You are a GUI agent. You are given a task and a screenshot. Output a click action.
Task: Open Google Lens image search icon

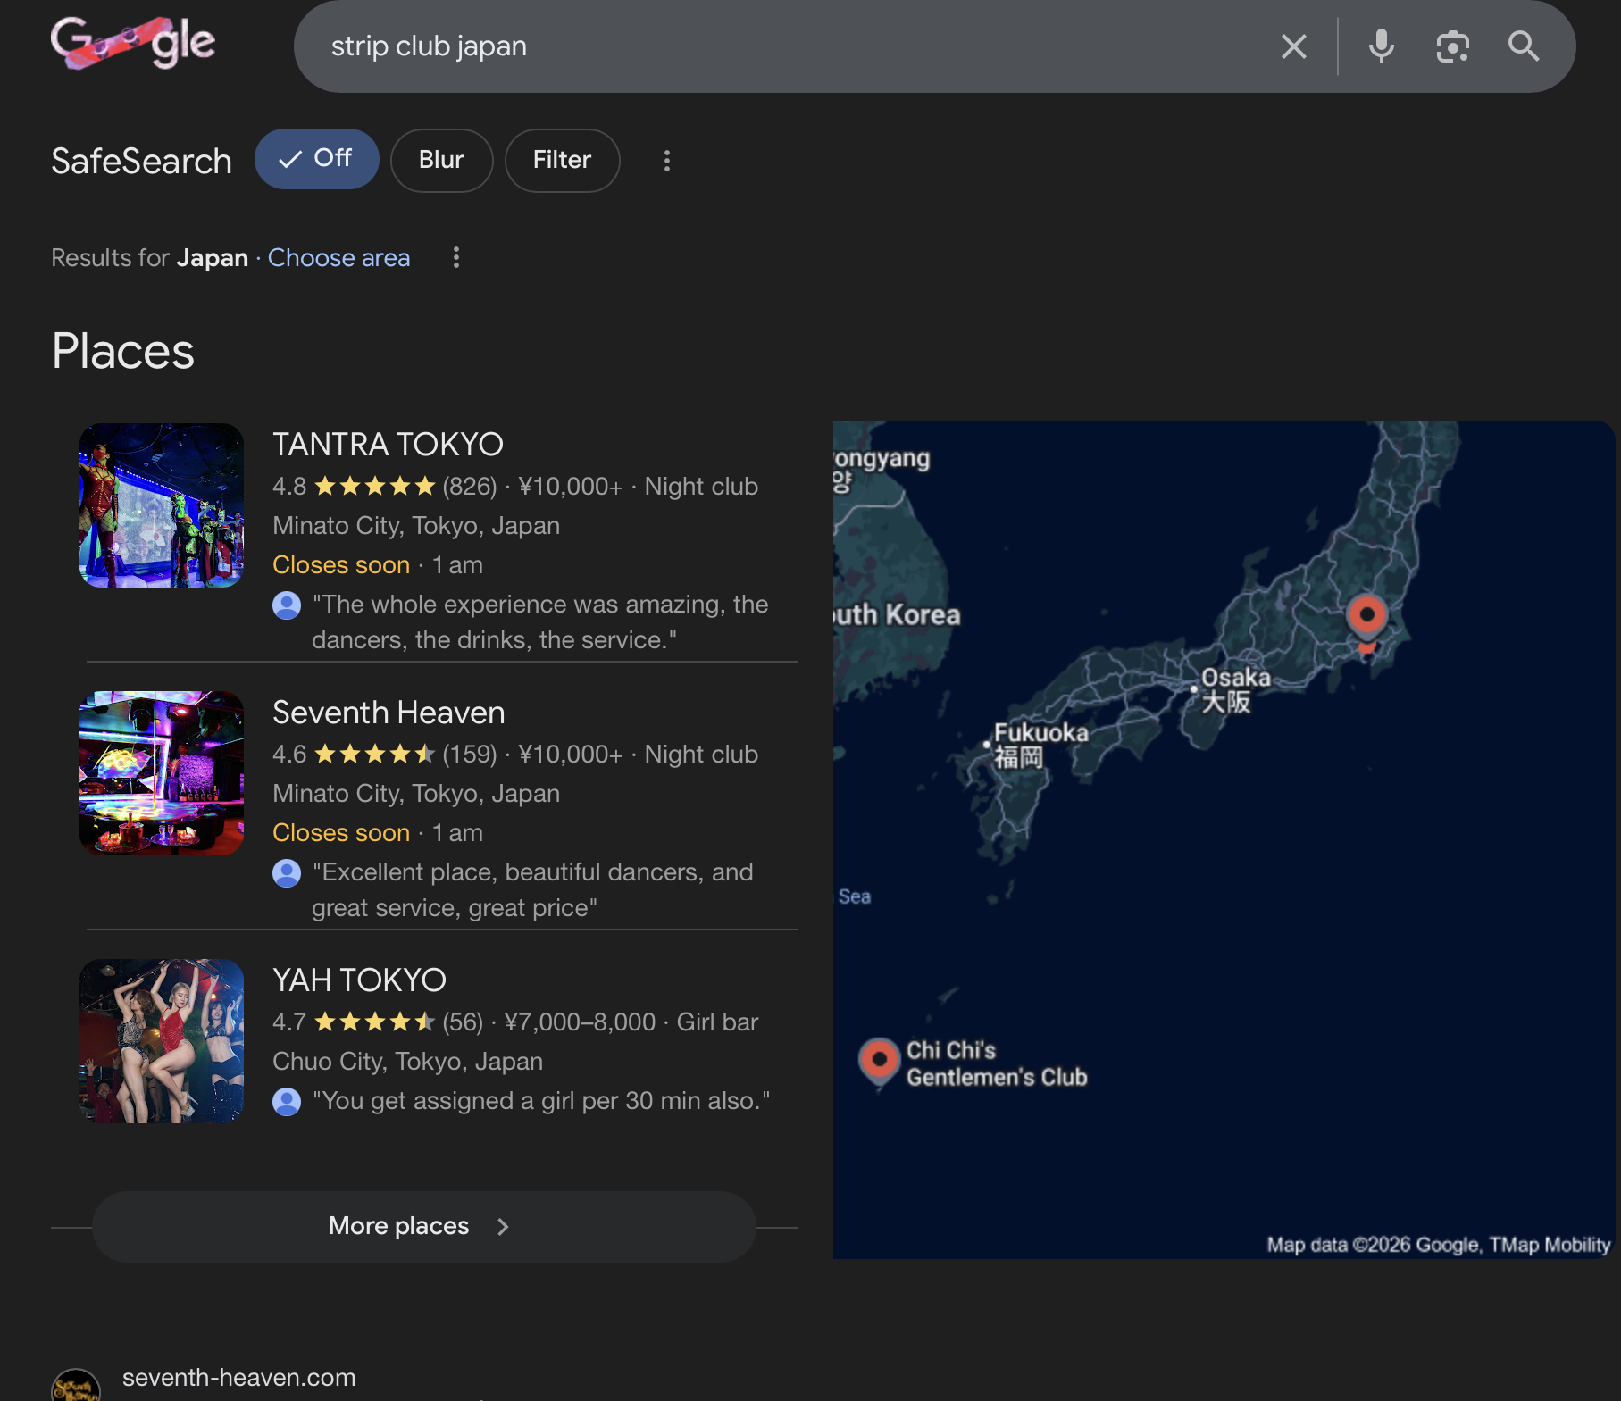pos(1452,46)
